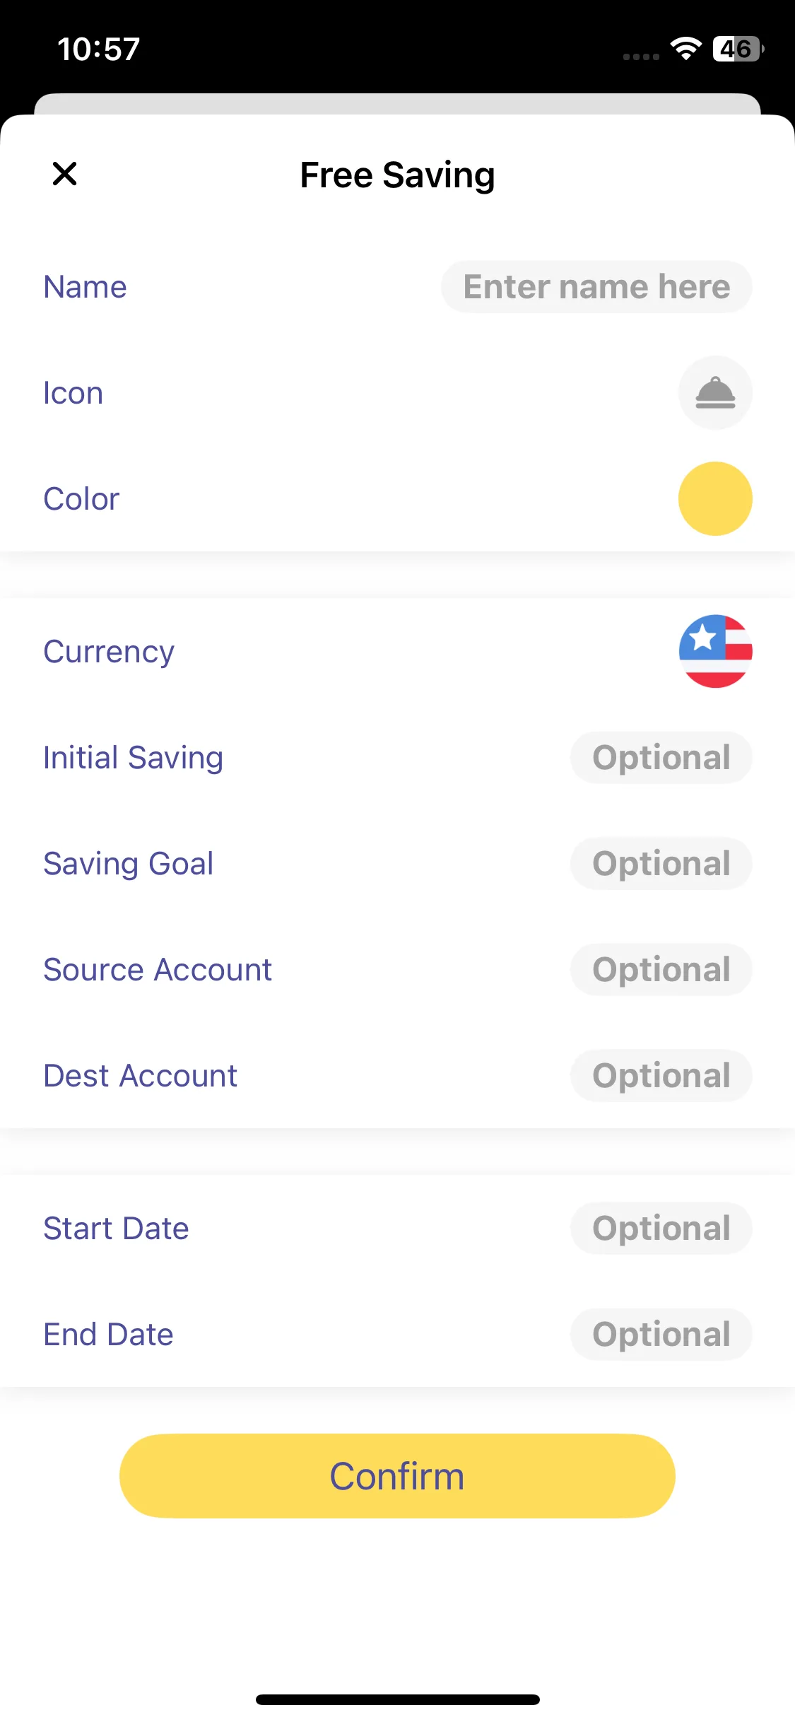
Task: Enter an Initial Saving amount
Action: click(x=661, y=758)
